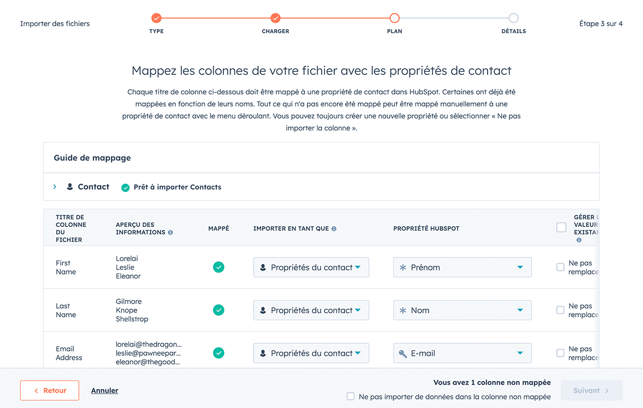Open the Nom HubSpot property dropdown
643x408 pixels.
[462, 310]
